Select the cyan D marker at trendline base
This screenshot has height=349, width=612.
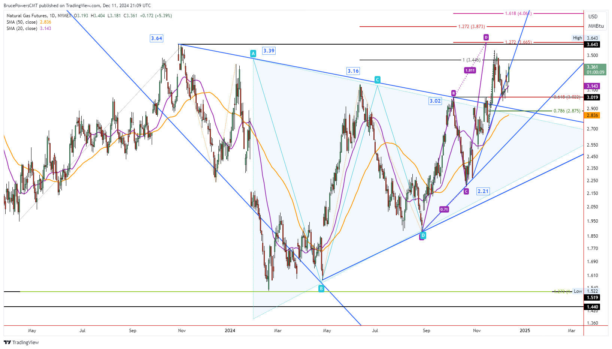pos(423,235)
